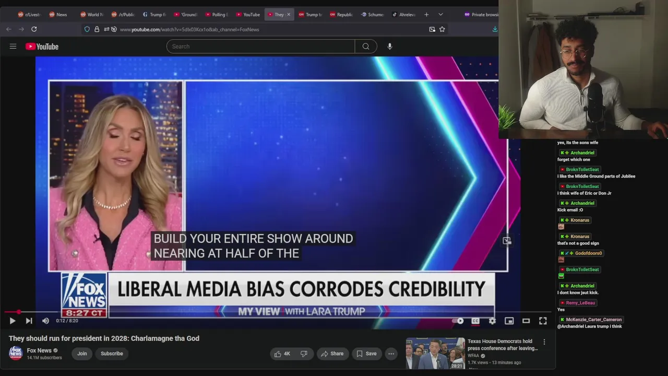This screenshot has height=376, width=668.
Task: Switch to the Ahreleva tab
Action: tap(403, 15)
